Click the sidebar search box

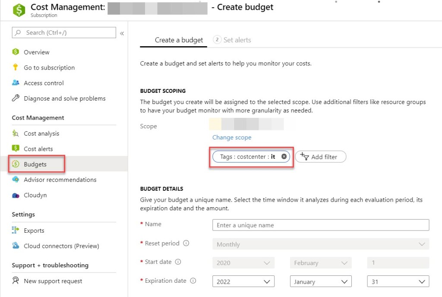tap(64, 33)
